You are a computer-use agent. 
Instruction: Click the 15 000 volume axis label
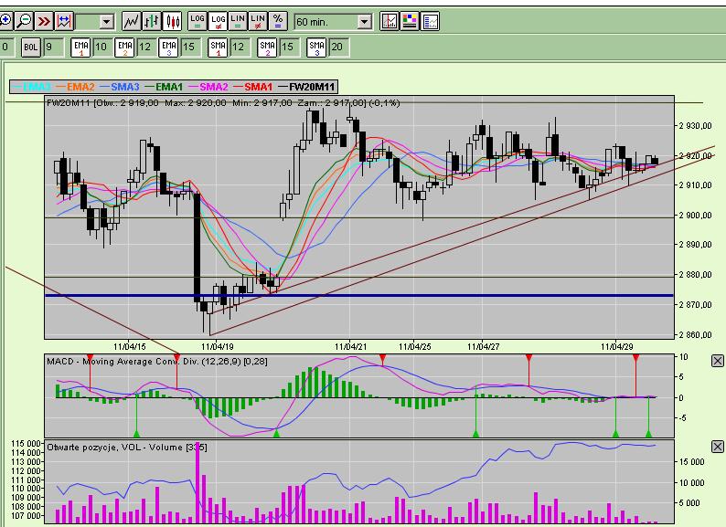click(x=692, y=462)
